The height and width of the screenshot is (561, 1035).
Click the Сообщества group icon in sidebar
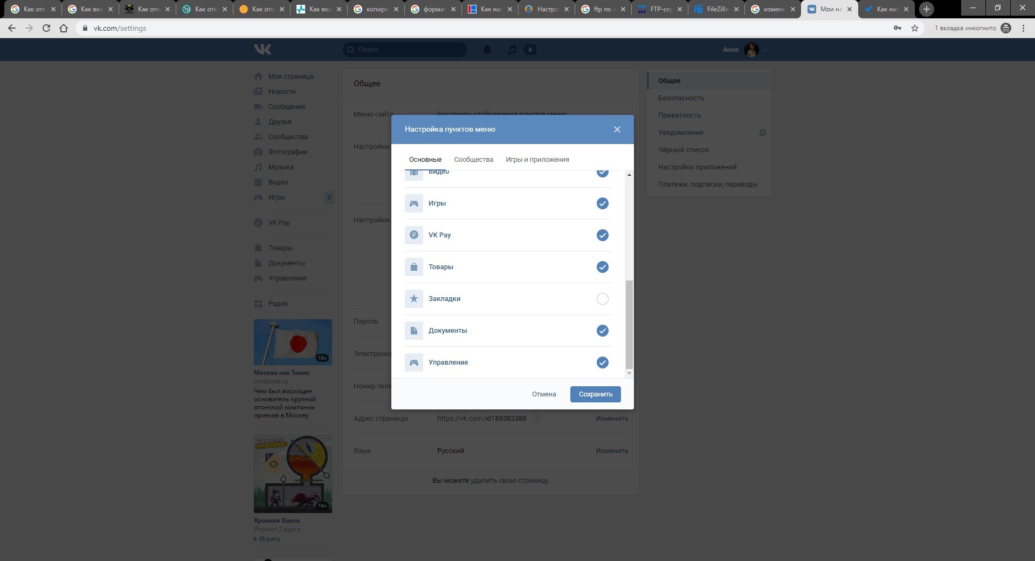[258, 137]
